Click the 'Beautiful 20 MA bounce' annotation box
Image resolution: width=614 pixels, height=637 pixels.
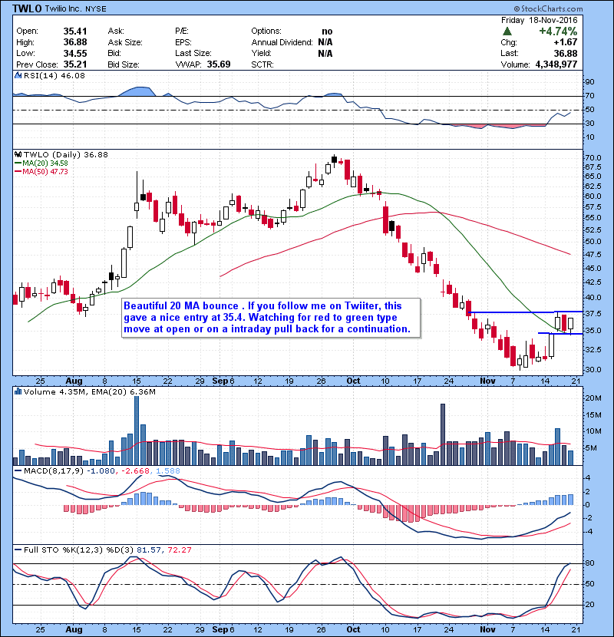271,318
